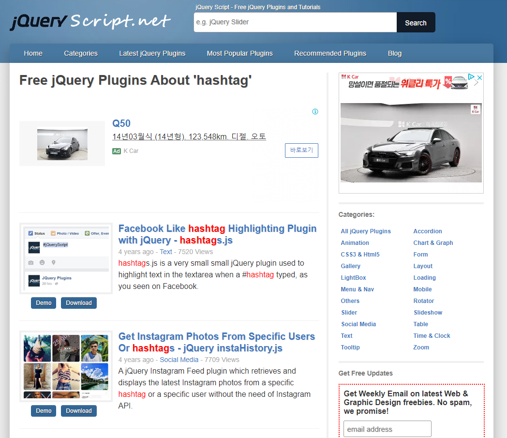Select the Zoom category
Image resolution: width=507 pixels, height=438 pixels.
pyautogui.click(x=421, y=348)
